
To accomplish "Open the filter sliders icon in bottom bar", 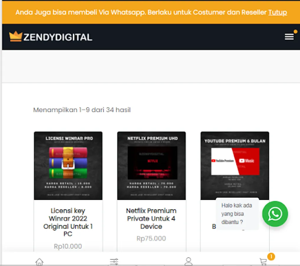I will [x=114, y=262].
